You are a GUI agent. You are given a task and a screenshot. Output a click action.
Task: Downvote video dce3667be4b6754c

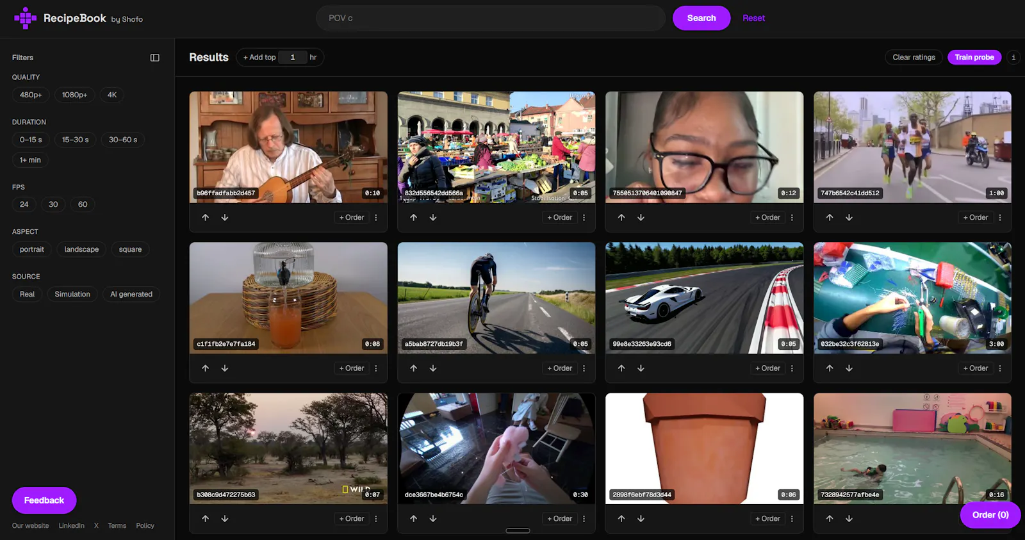pos(433,519)
